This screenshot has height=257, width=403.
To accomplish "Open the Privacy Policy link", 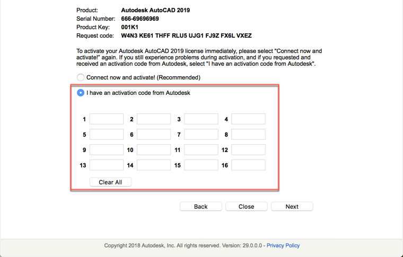I will click(x=283, y=245).
